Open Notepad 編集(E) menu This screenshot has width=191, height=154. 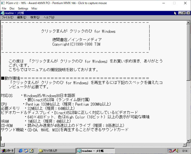pyautogui.click(x=21, y=17)
